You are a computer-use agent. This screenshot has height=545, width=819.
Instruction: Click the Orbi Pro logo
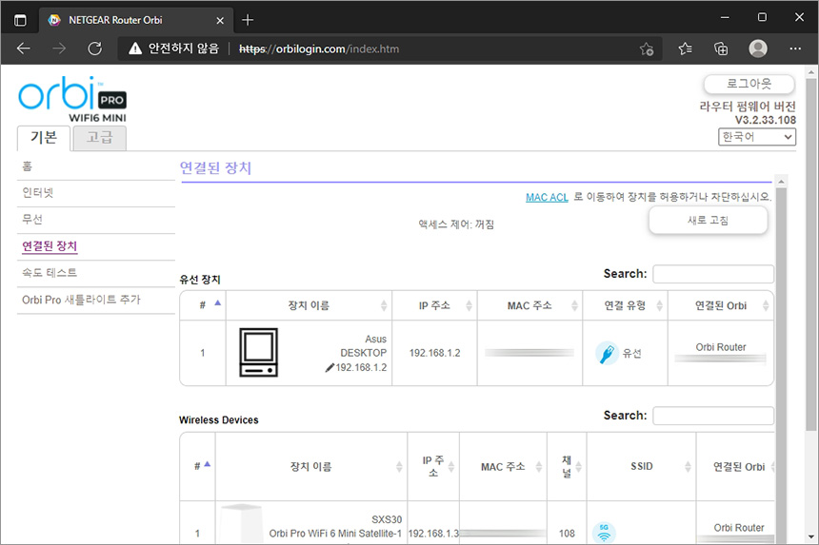[x=72, y=99]
